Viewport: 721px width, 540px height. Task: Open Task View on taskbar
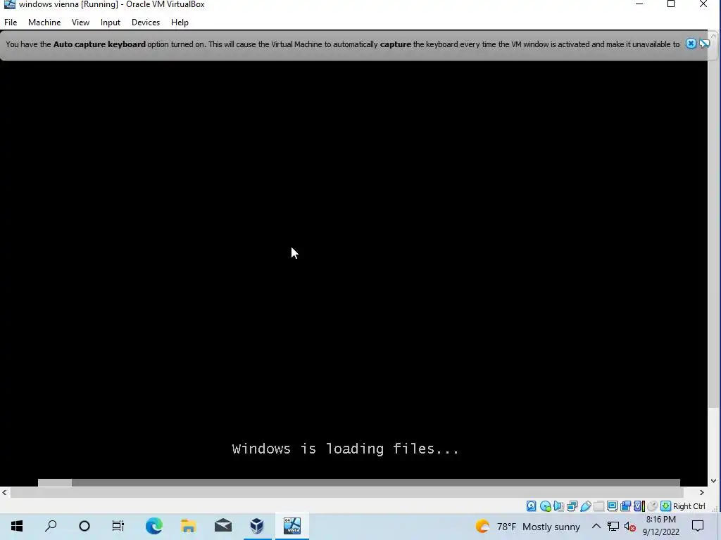pos(118,526)
